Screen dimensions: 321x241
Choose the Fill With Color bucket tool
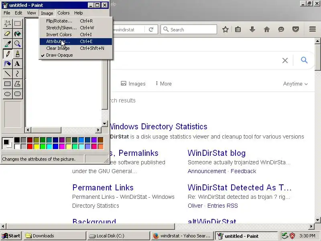pos(17,34)
